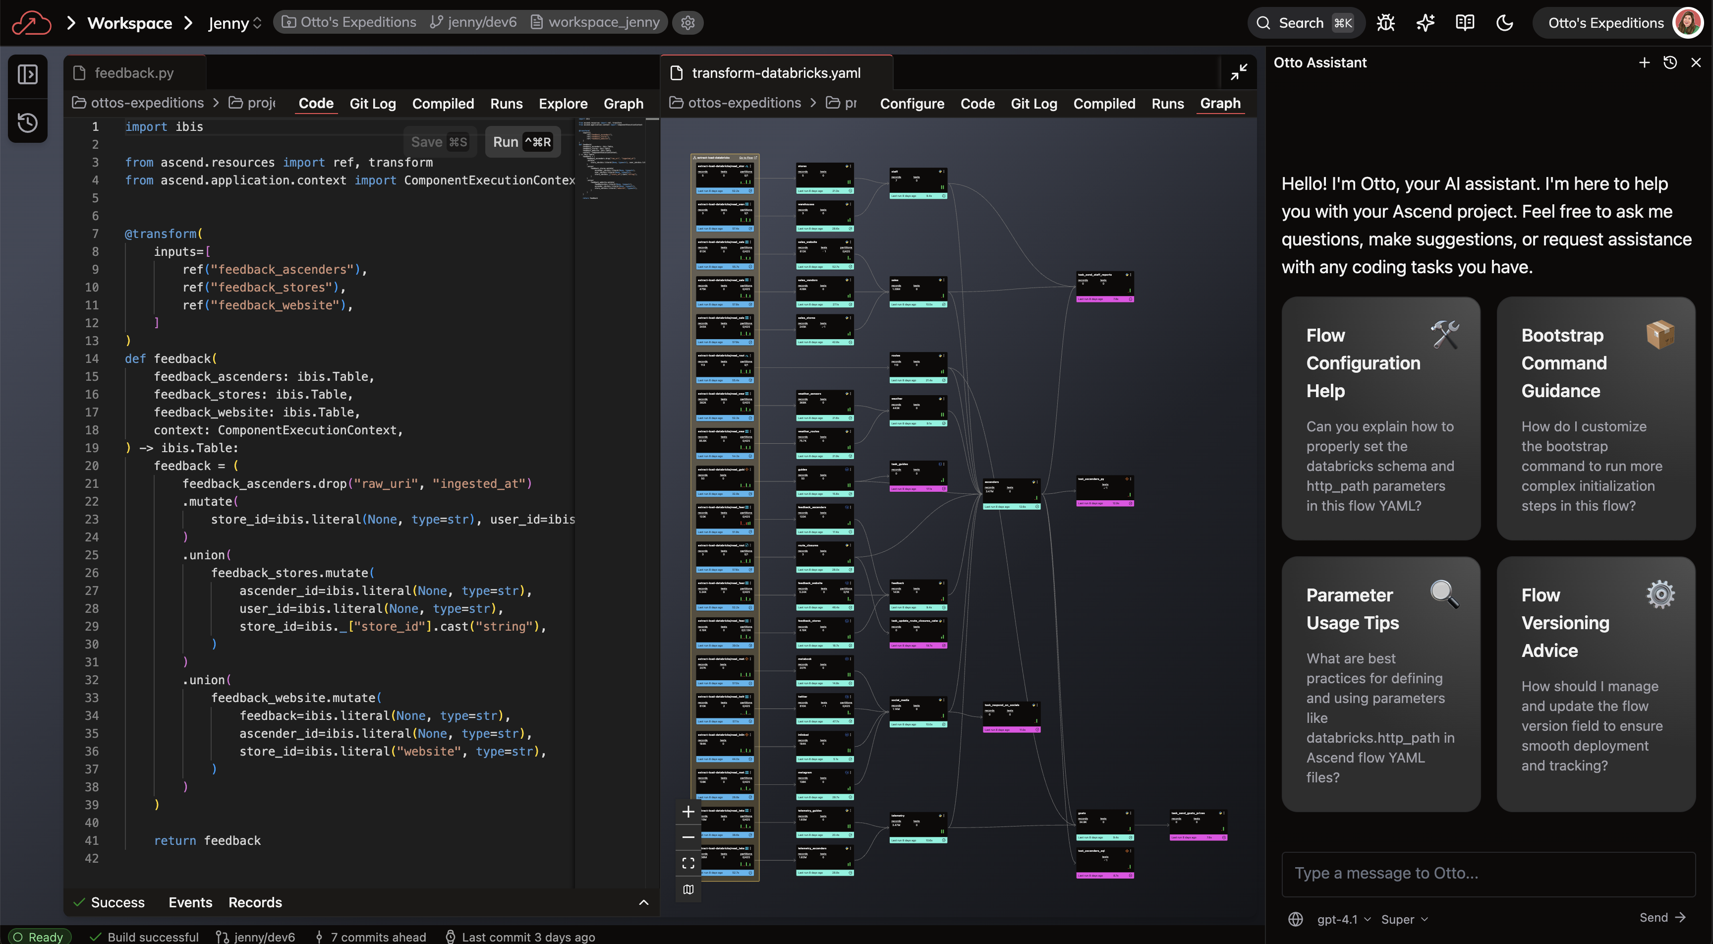1713x944 pixels.
Task: Switch to Code tab in yaml pane
Action: click(977, 103)
